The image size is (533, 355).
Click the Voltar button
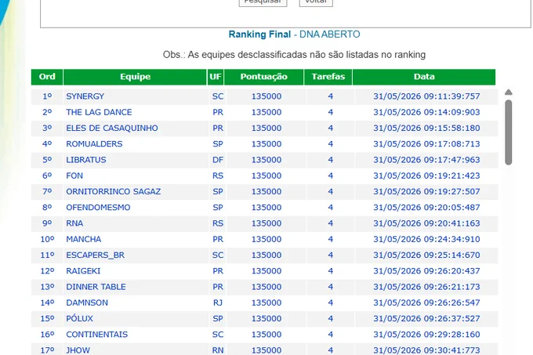(316, 2)
